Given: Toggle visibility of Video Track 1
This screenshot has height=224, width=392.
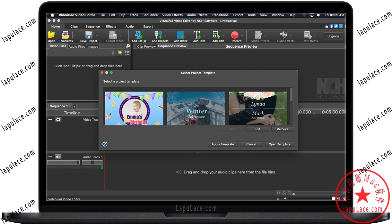Looking at the screenshot, I should pos(58,119).
